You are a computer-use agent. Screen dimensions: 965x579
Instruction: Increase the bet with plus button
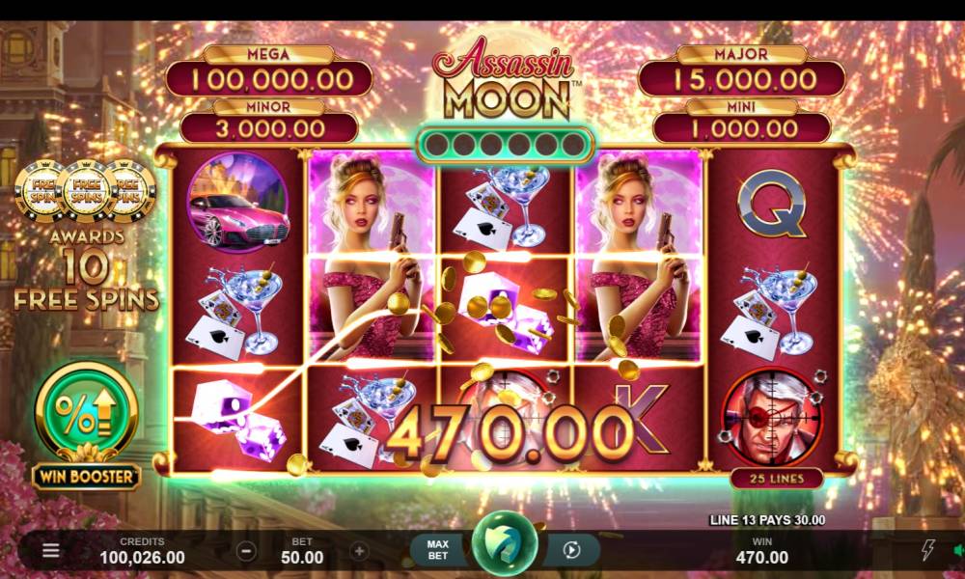click(x=359, y=551)
